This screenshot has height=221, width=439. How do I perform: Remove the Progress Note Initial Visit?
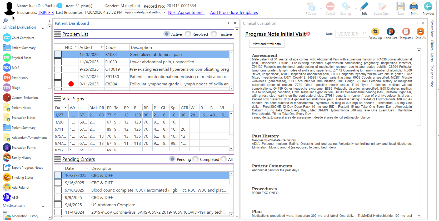coord(308,34)
